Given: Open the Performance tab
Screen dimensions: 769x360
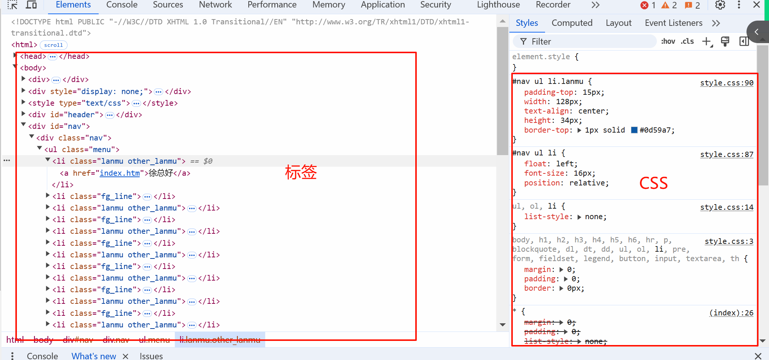Looking at the screenshot, I should pos(272,4).
